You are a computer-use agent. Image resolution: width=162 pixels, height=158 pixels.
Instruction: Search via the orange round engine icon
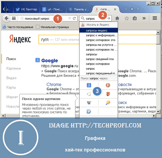click(108, 85)
